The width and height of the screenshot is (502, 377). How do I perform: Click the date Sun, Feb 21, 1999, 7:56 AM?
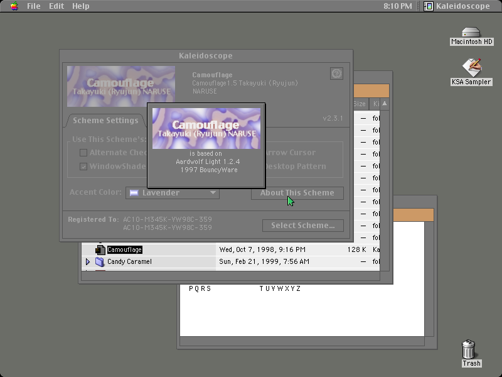point(264,262)
